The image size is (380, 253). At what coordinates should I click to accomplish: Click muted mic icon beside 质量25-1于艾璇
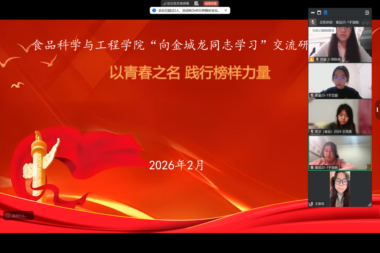pyautogui.click(x=312, y=95)
